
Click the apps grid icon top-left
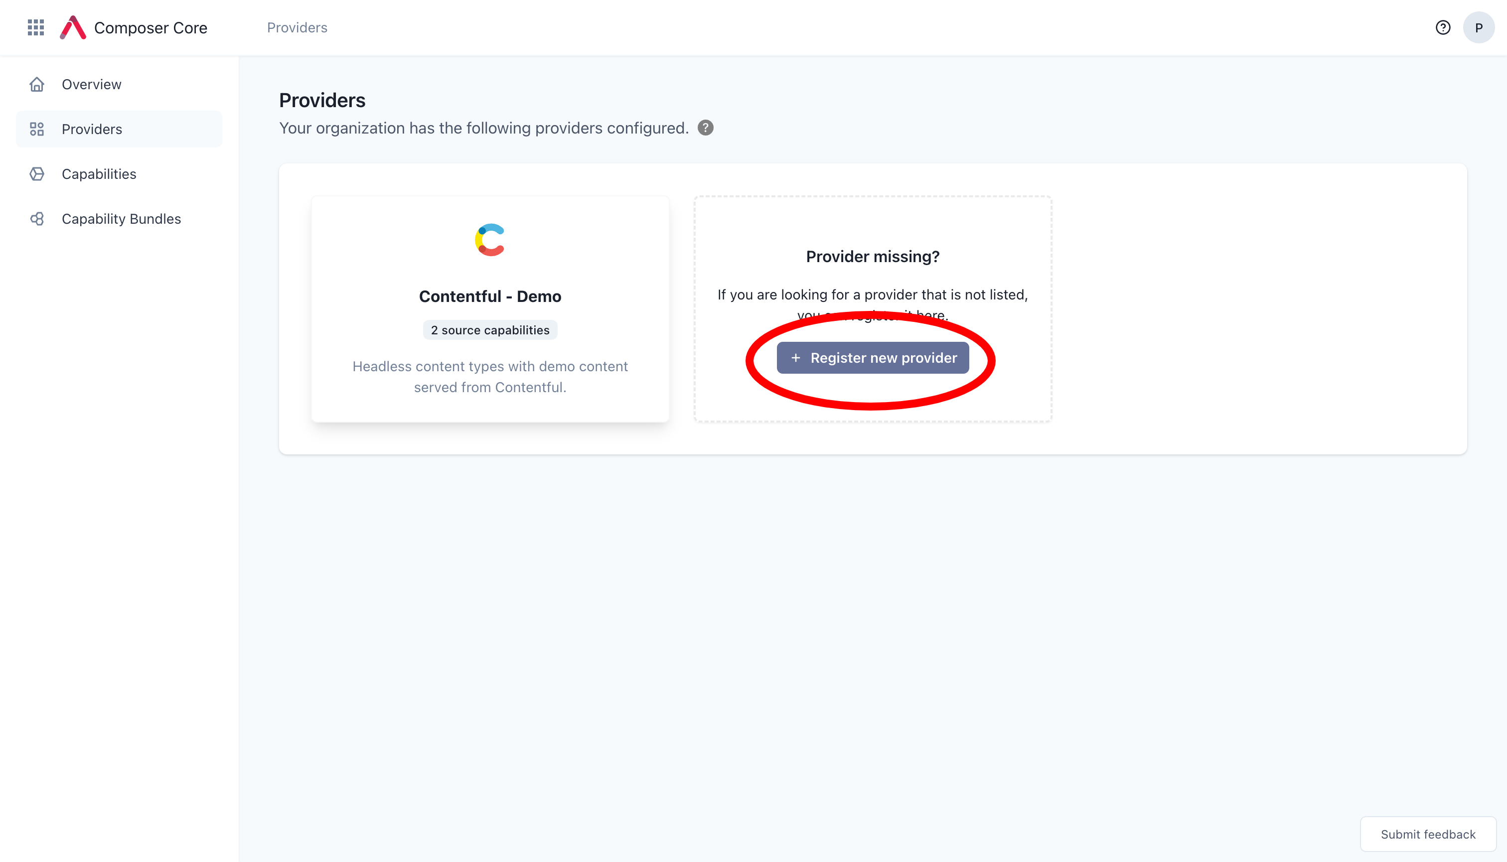[x=36, y=27]
